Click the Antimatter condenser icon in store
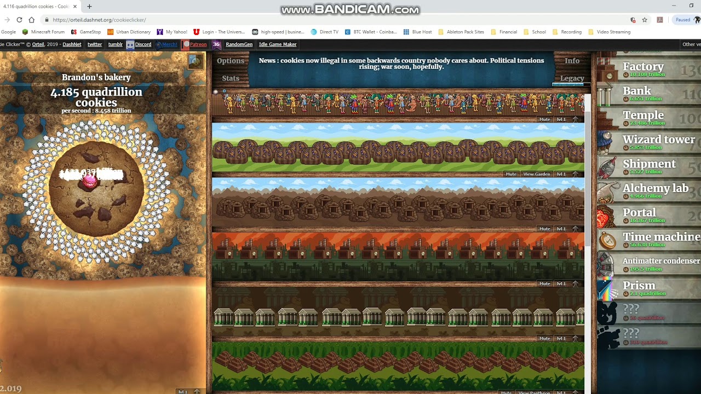The width and height of the screenshot is (701, 394). click(605, 264)
